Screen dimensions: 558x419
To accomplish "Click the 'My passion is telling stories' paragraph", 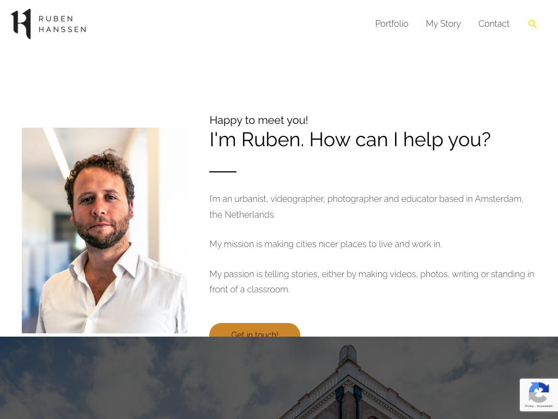I will tap(372, 282).
